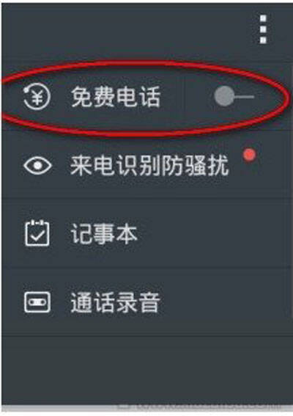Open the three-dot overflow menu
Screen dimensions: 293x416
pos(263,29)
